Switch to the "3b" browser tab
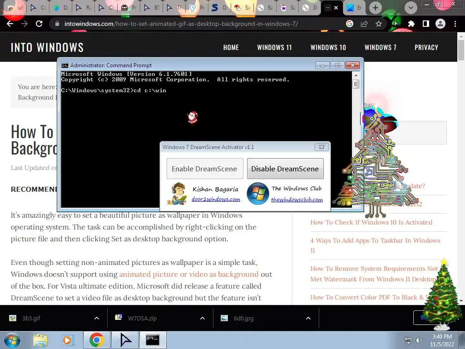This screenshot has height=349, width=465. coord(310,8)
